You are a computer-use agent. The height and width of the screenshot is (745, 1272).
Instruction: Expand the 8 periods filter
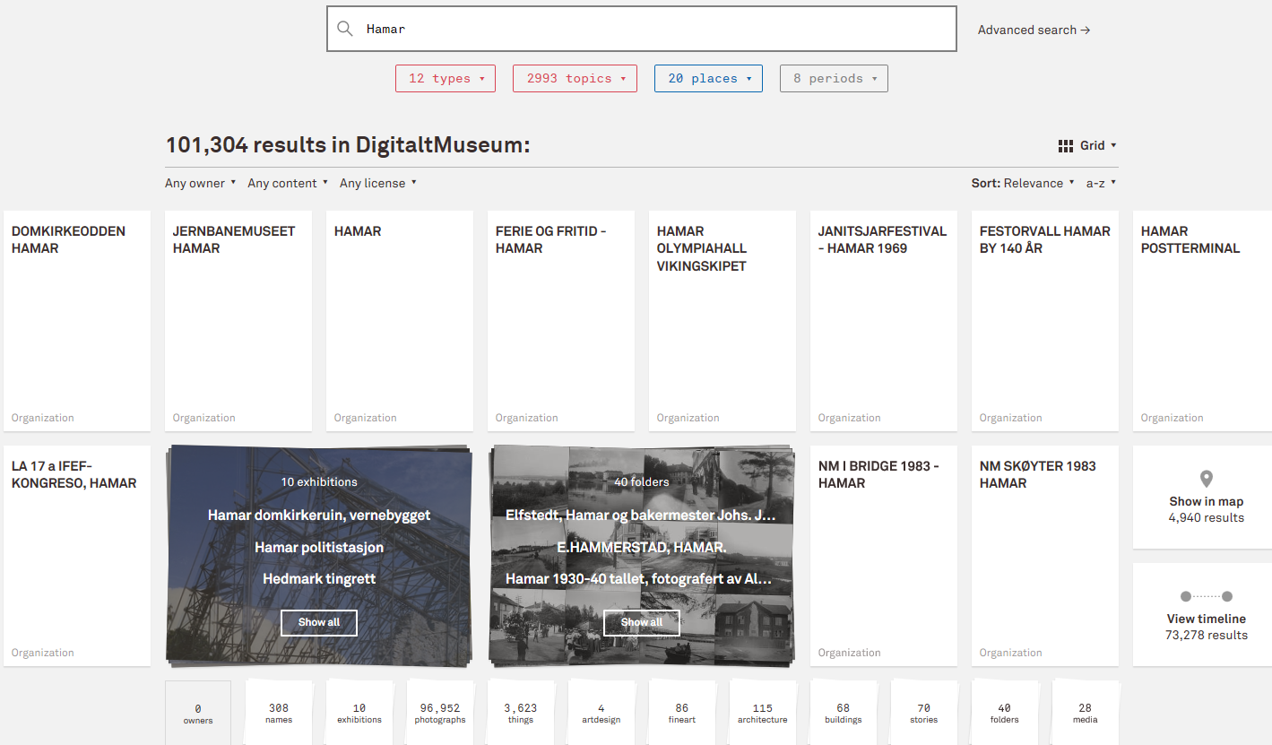tap(834, 79)
